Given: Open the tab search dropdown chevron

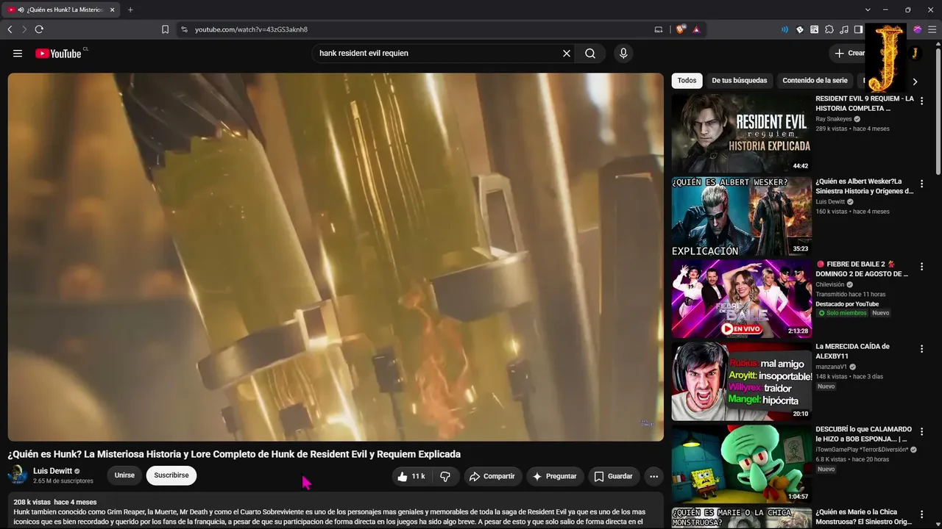Looking at the screenshot, I should [868, 10].
